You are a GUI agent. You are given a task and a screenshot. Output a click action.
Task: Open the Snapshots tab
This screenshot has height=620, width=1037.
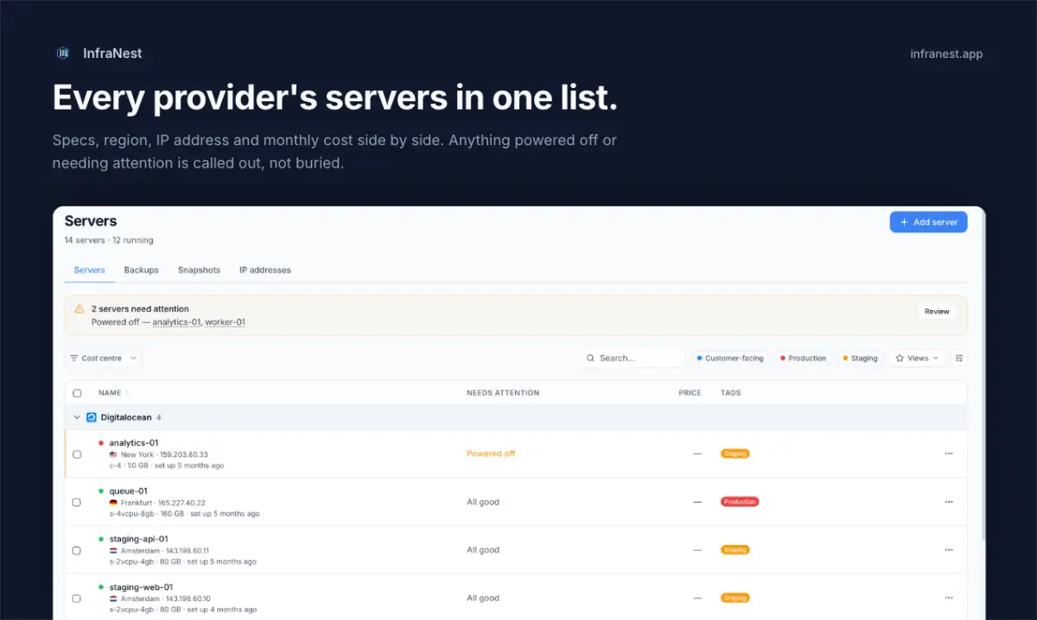coord(199,270)
